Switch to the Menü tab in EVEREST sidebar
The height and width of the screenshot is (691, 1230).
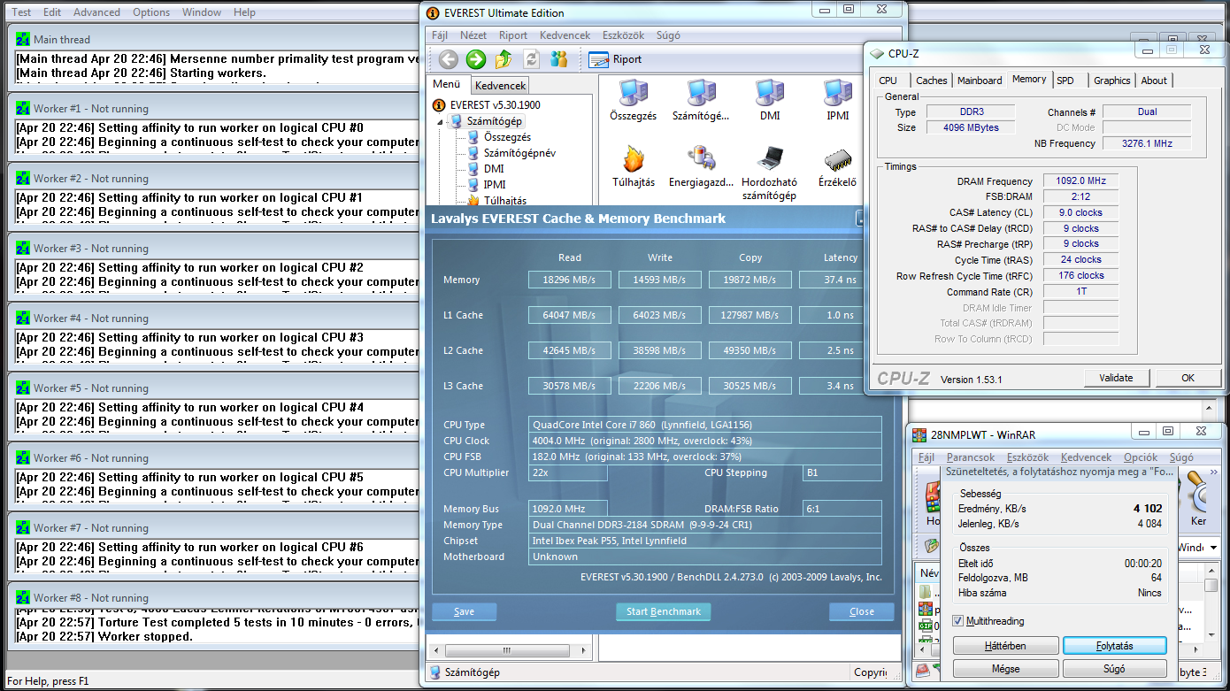tap(447, 85)
